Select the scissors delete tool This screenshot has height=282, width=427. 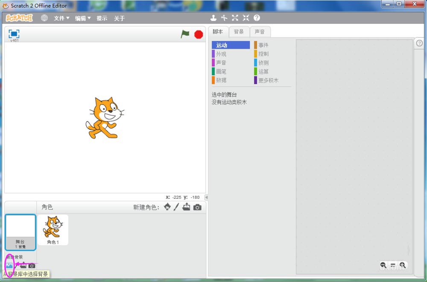(x=224, y=18)
